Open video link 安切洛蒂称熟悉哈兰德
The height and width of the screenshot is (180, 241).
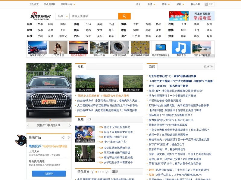pyautogui.click(x=117, y=148)
